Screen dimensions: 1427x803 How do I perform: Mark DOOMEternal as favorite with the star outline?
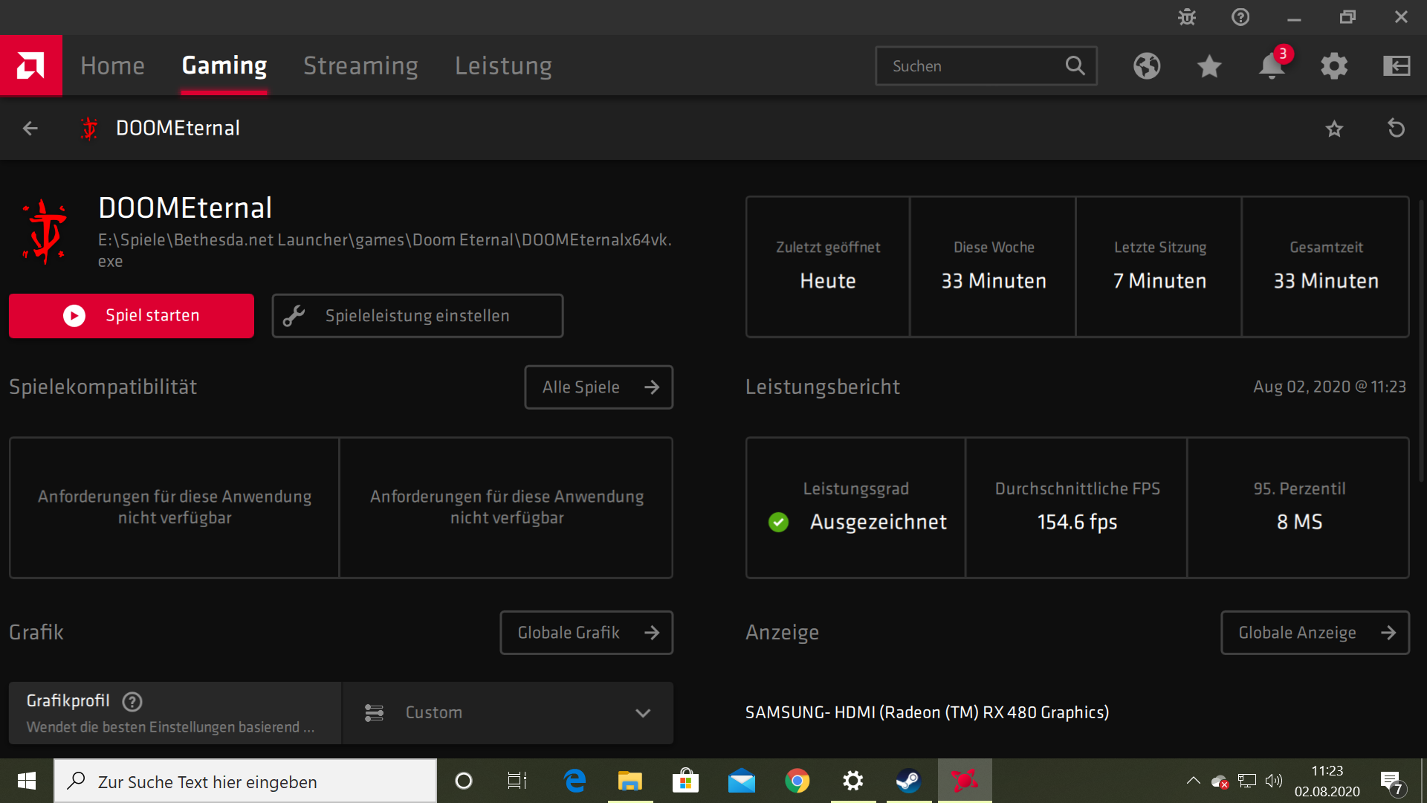click(1334, 129)
